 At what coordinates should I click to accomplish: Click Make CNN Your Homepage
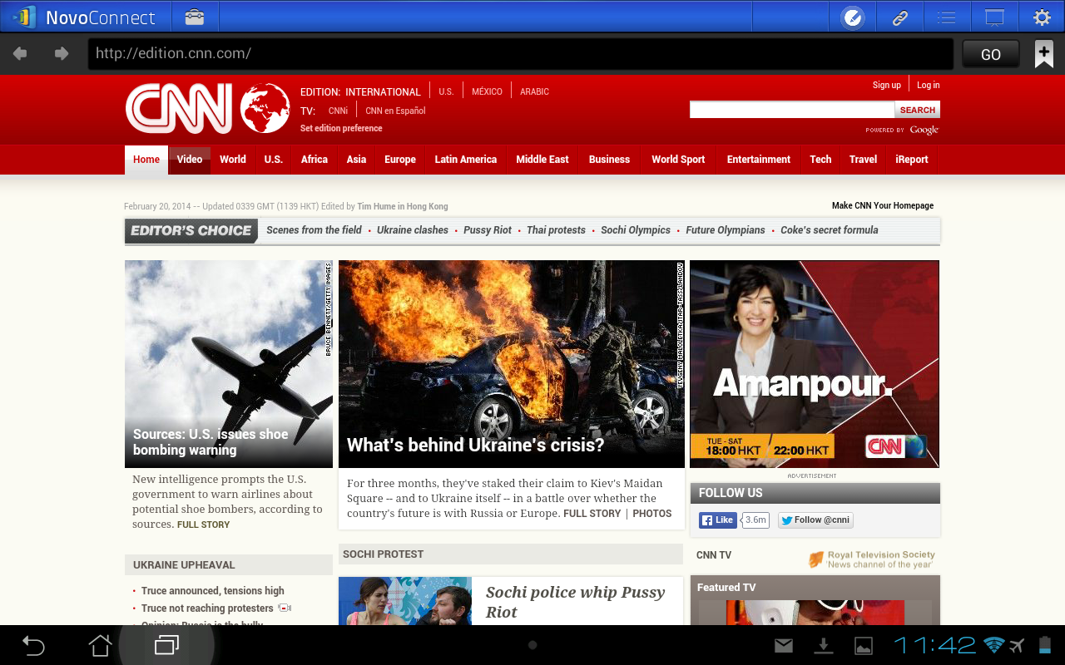[x=883, y=205]
